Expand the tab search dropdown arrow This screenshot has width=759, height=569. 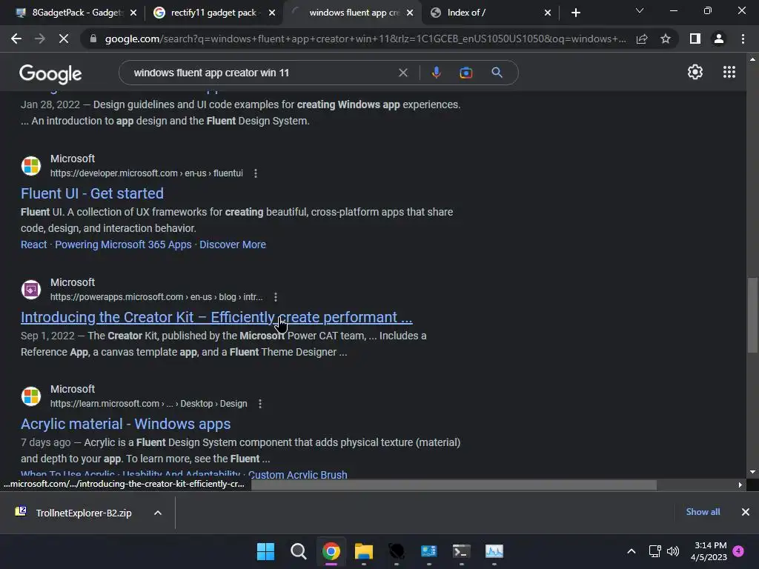[x=640, y=10]
